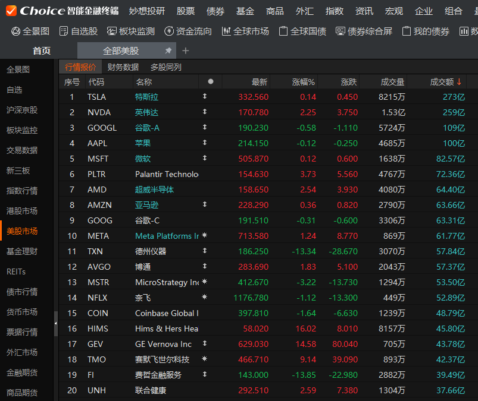Open the 英伟达 stock name link
Viewport: 478px width, 401px height.
tap(146, 112)
